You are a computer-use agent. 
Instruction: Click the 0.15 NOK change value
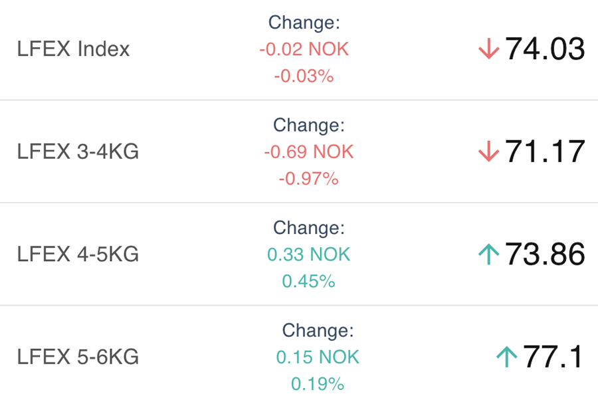coord(318,357)
